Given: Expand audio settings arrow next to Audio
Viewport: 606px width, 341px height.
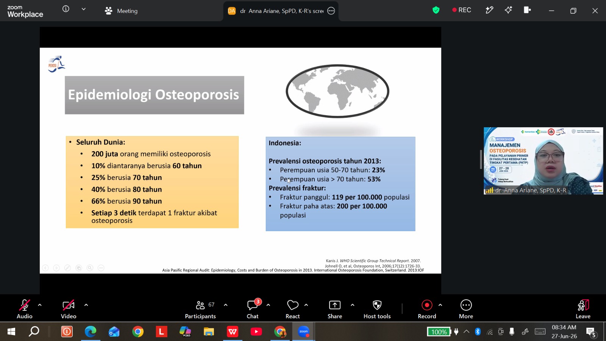Looking at the screenshot, I should 40,305.
